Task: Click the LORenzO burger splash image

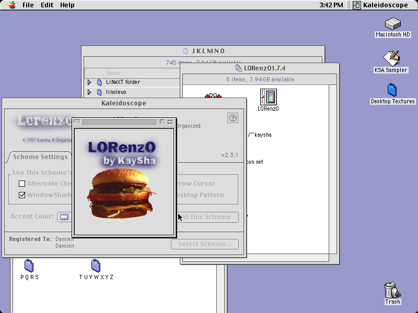Action: tap(124, 182)
